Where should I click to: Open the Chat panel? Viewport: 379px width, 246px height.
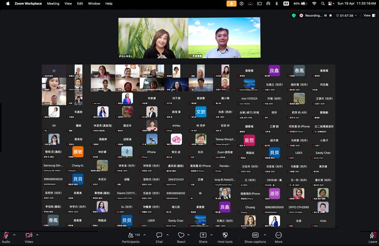[159, 235]
